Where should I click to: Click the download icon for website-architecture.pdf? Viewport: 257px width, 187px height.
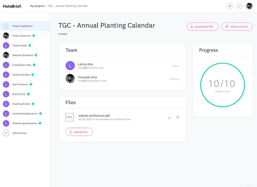coord(170,117)
